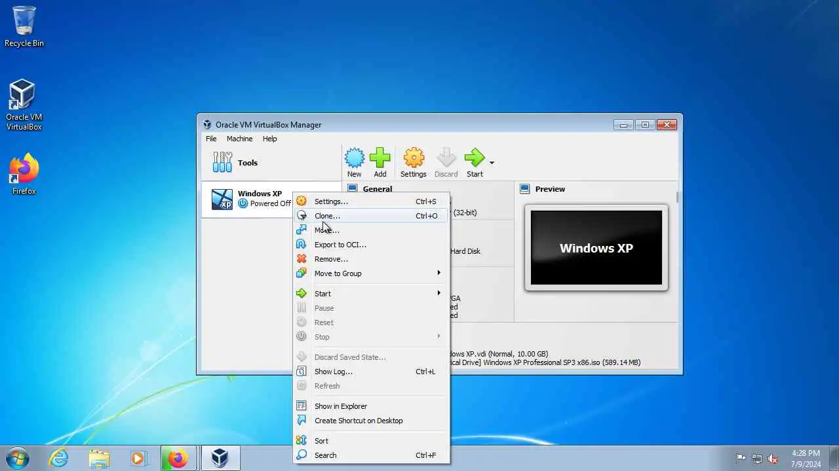The width and height of the screenshot is (839, 471).
Task: Click the Action Center flag tray icon
Action: coord(741,459)
